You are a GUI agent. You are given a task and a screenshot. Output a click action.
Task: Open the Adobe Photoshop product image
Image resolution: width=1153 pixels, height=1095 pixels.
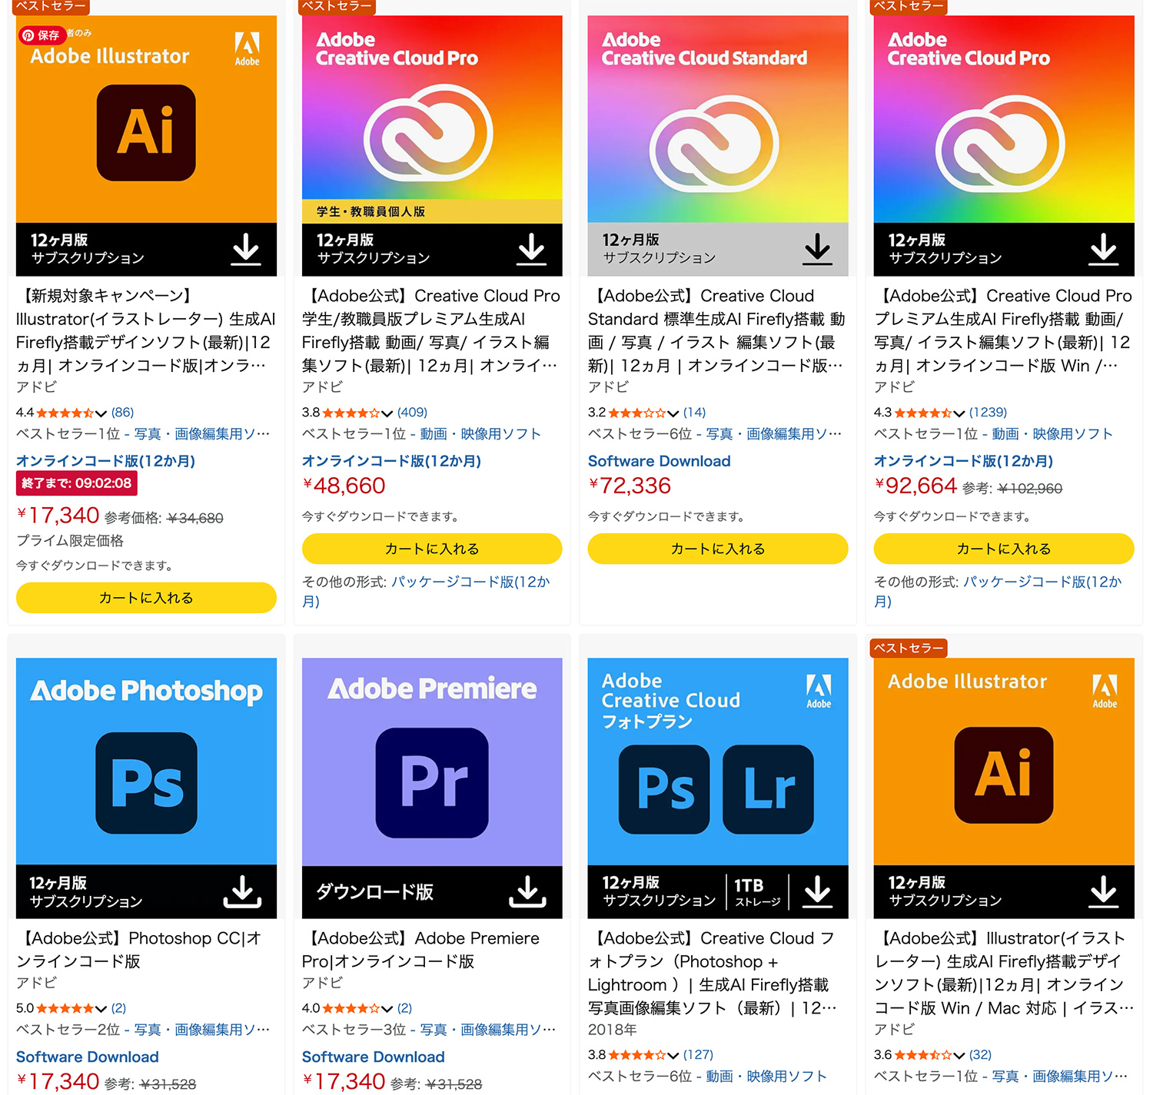tap(146, 788)
